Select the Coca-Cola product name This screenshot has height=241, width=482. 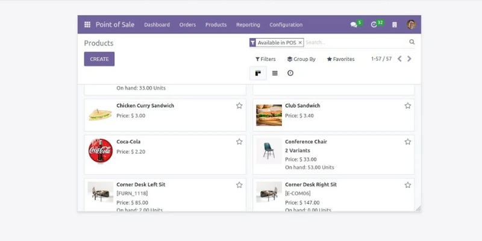pos(128,142)
